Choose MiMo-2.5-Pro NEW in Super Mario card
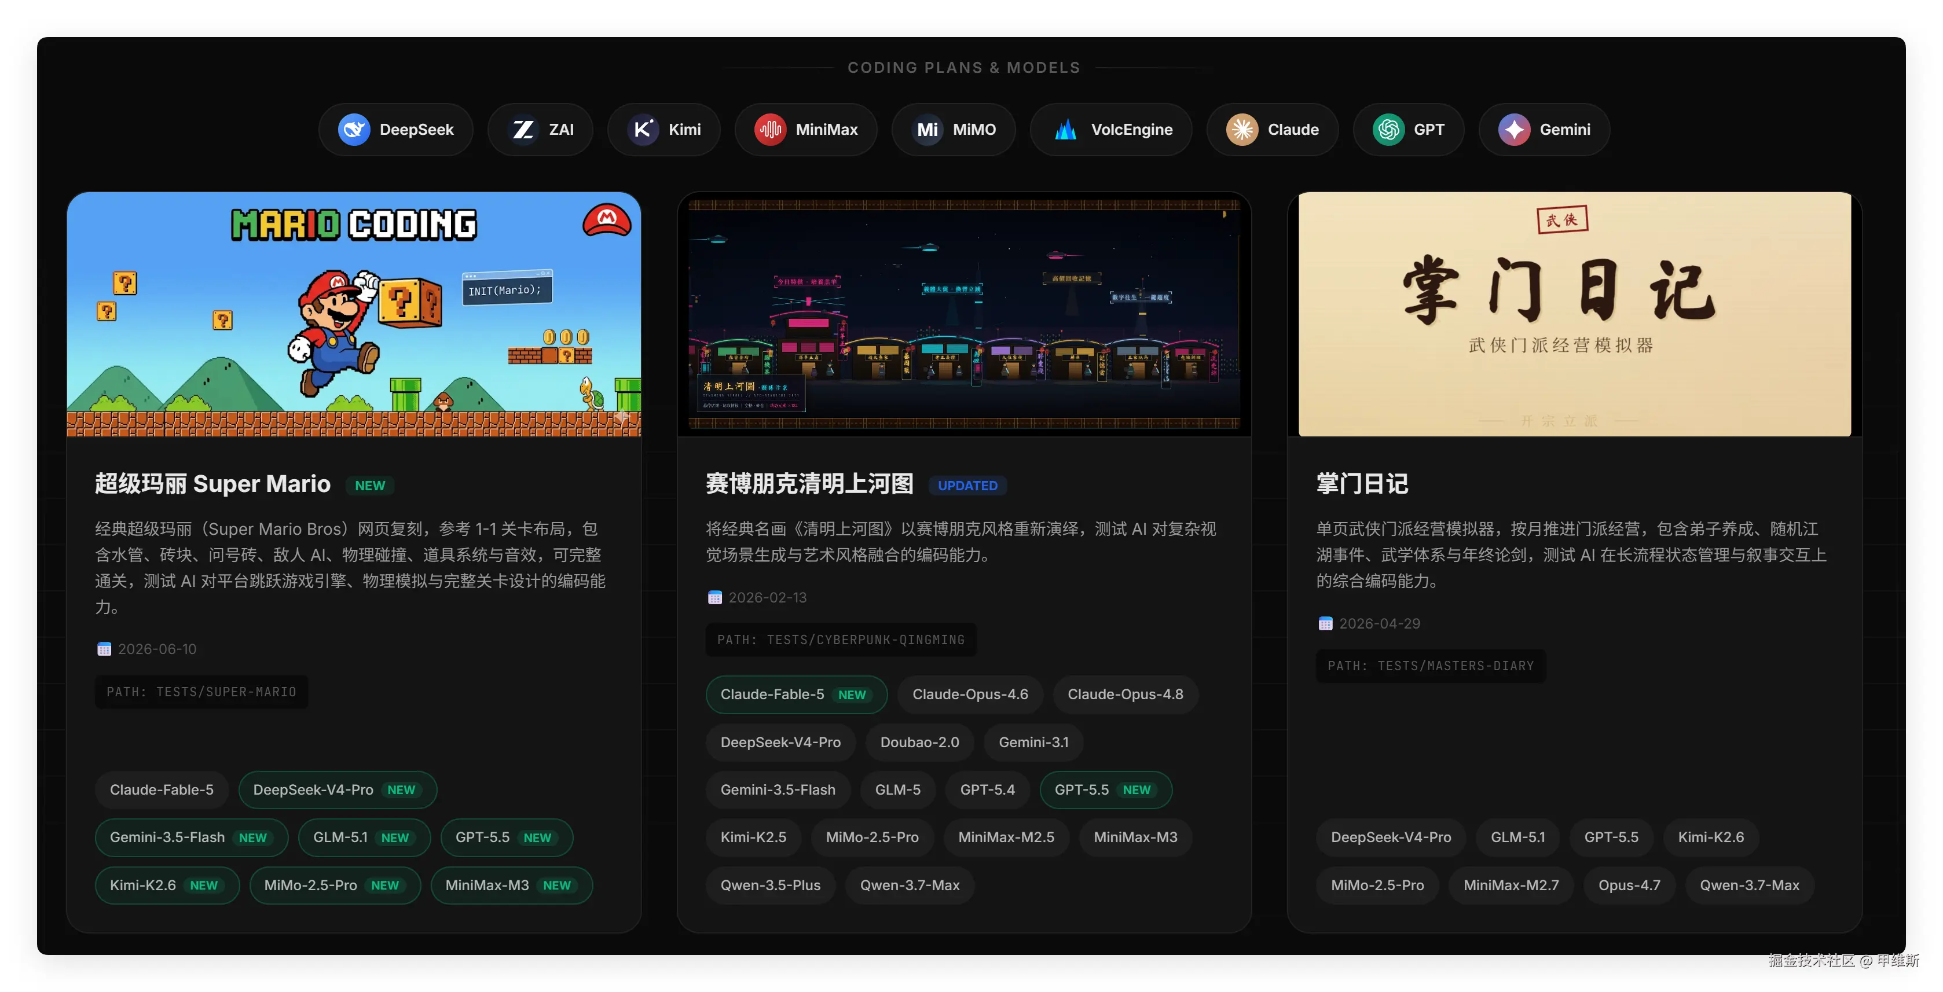 coord(335,886)
